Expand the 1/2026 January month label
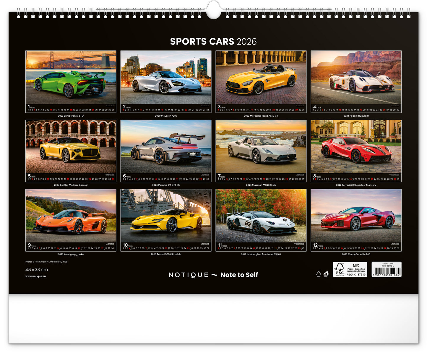 coord(31,107)
